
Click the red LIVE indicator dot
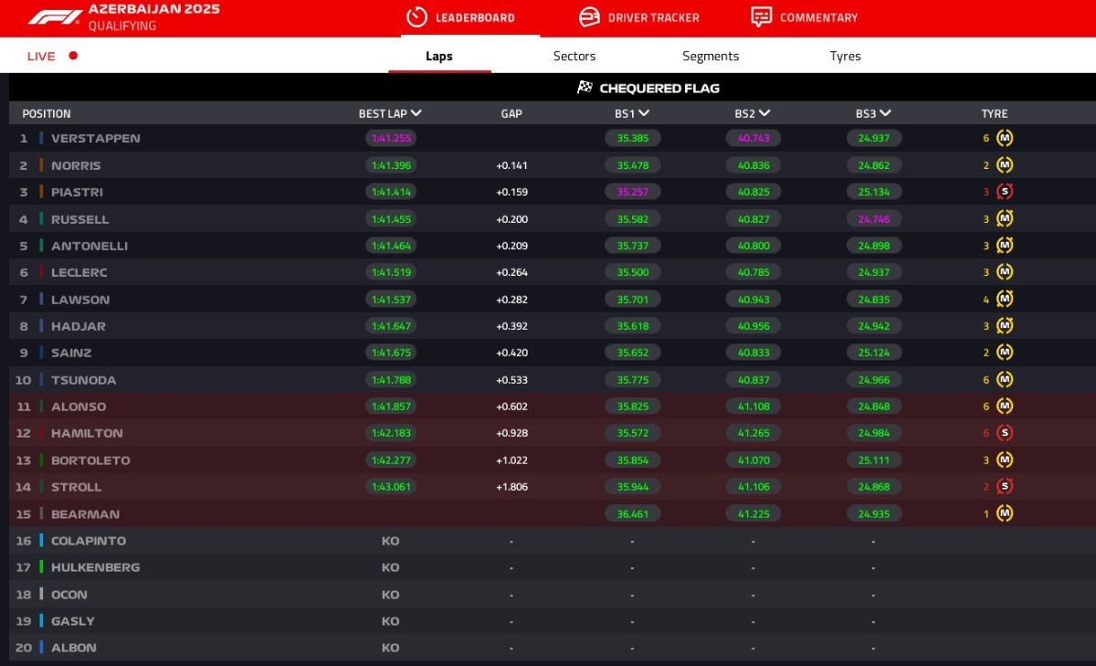click(73, 56)
